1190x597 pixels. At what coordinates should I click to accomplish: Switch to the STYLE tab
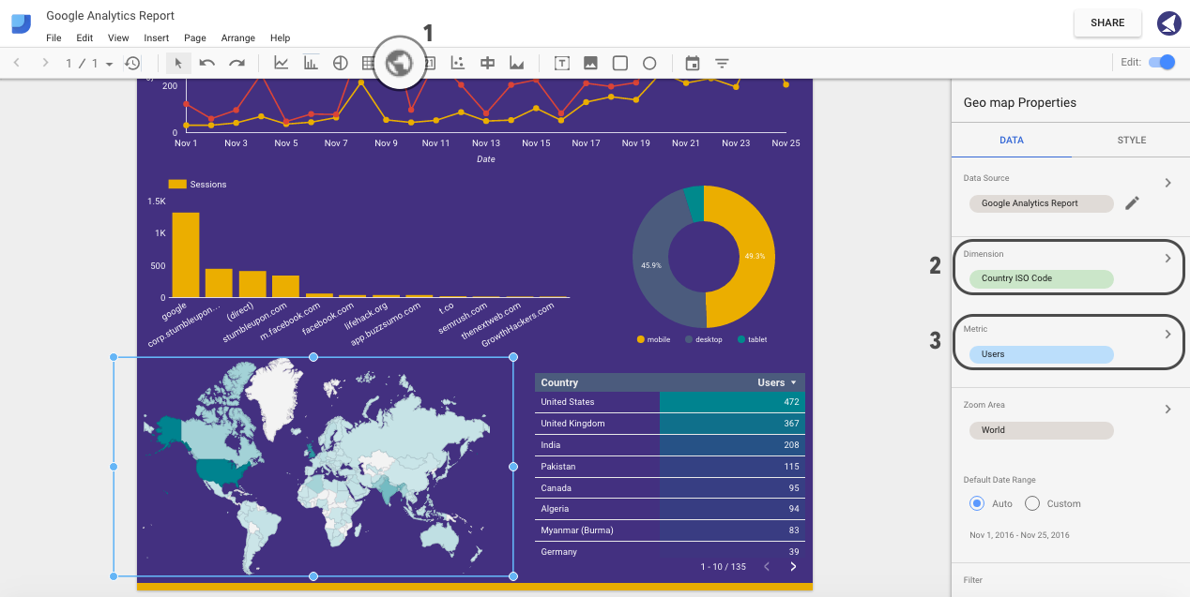pos(1131,140)
